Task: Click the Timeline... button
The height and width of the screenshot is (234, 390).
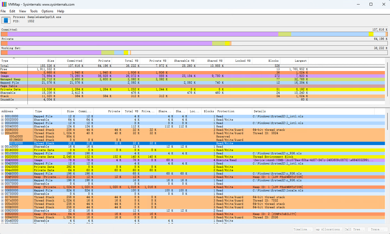Action: 303,229
